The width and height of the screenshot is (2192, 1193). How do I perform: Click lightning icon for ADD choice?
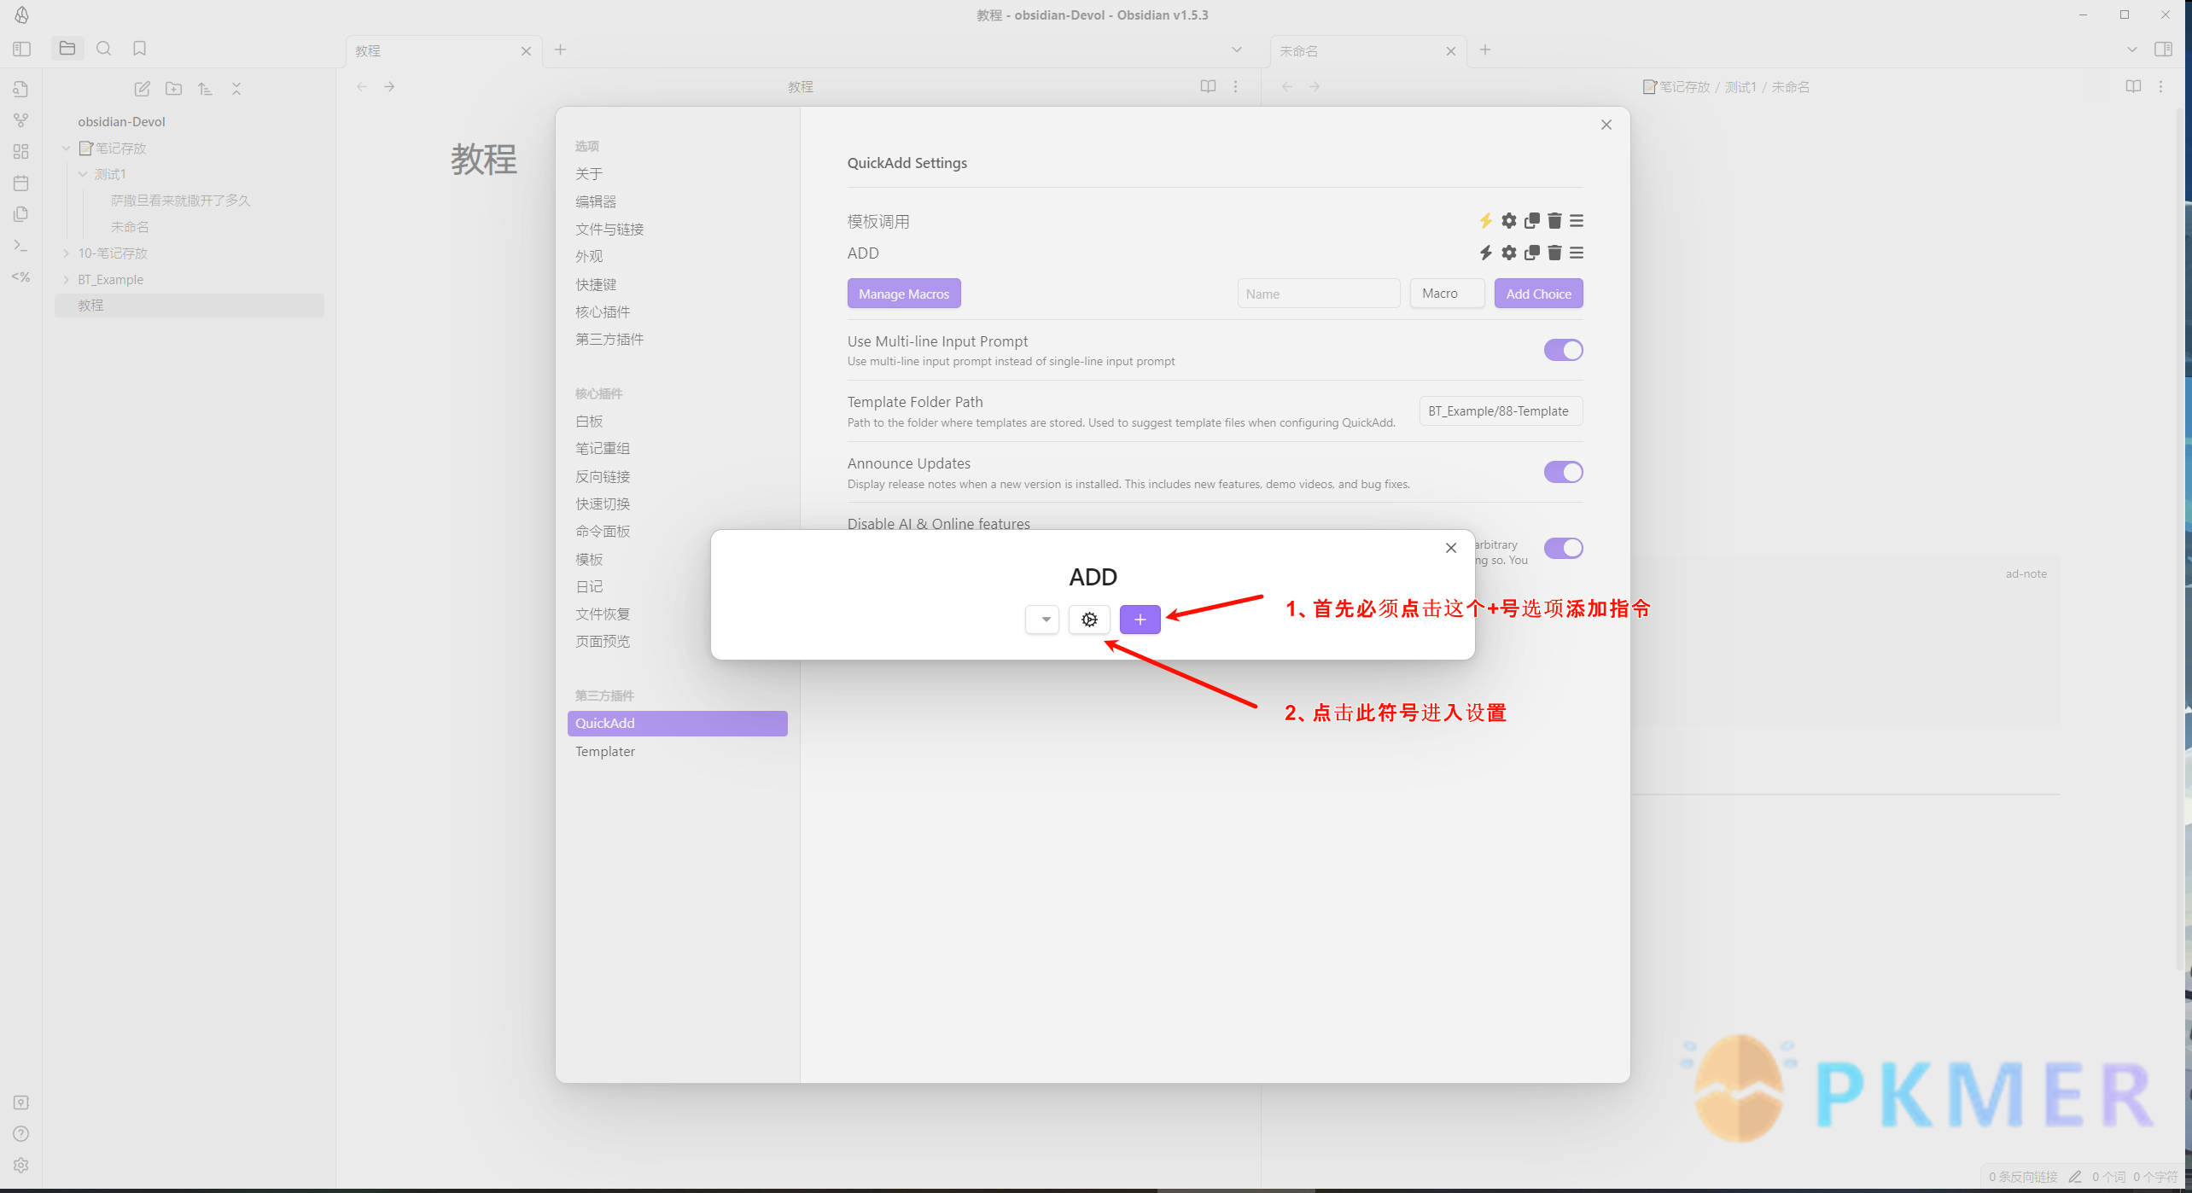coord(1485,253)
